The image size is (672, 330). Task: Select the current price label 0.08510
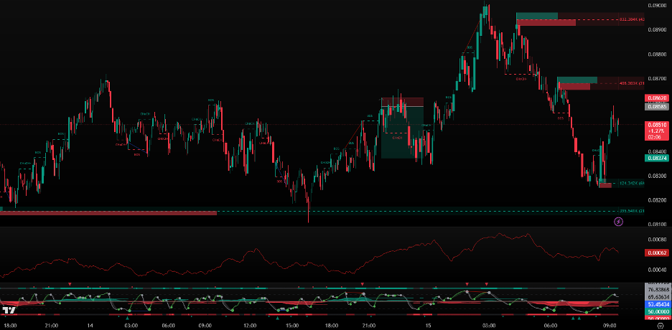pyautogui.click(x=657, y=125)
